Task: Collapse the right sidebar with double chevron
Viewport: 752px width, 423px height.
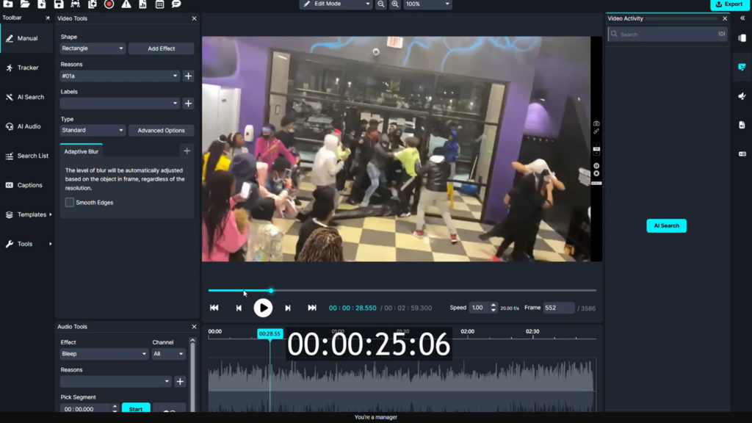Action: [x=742, y=18]
